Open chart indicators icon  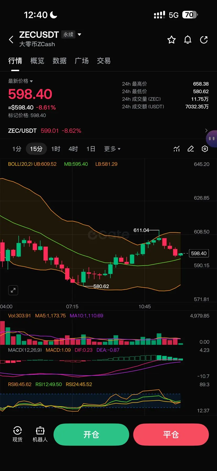[x=177, y=149]
